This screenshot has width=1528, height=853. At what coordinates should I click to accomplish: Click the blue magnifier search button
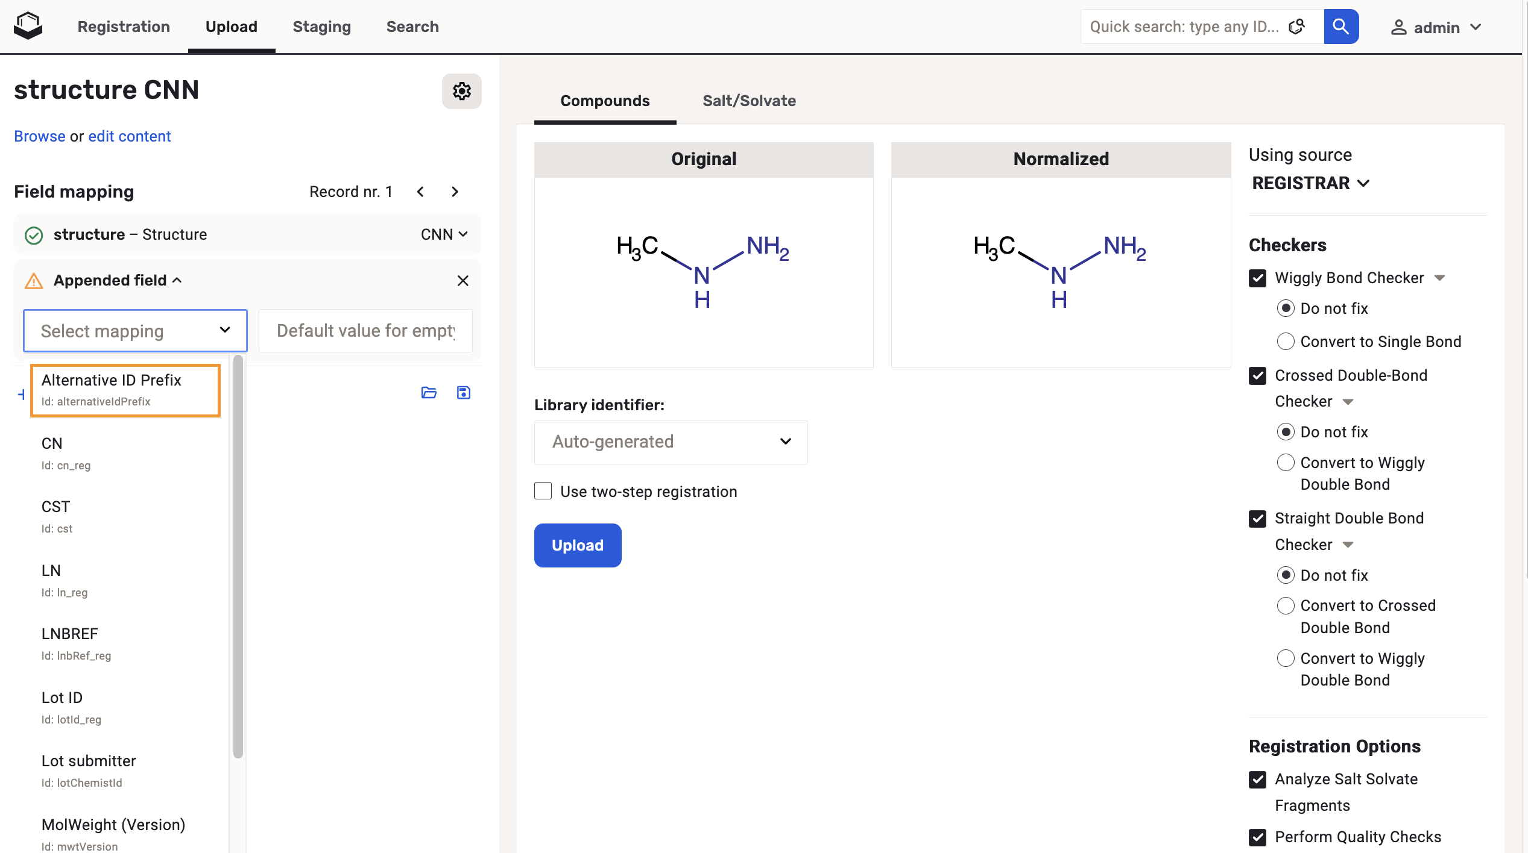point(1340,27)
